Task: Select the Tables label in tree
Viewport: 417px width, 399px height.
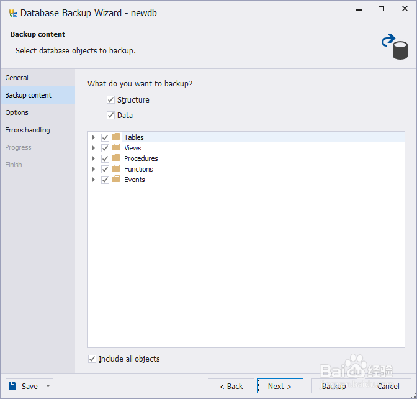Action: [x=134, y=137]
